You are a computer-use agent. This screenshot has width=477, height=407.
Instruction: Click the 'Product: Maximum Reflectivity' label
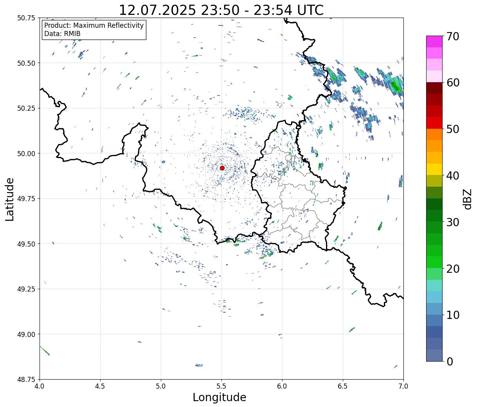click(94, 25)
